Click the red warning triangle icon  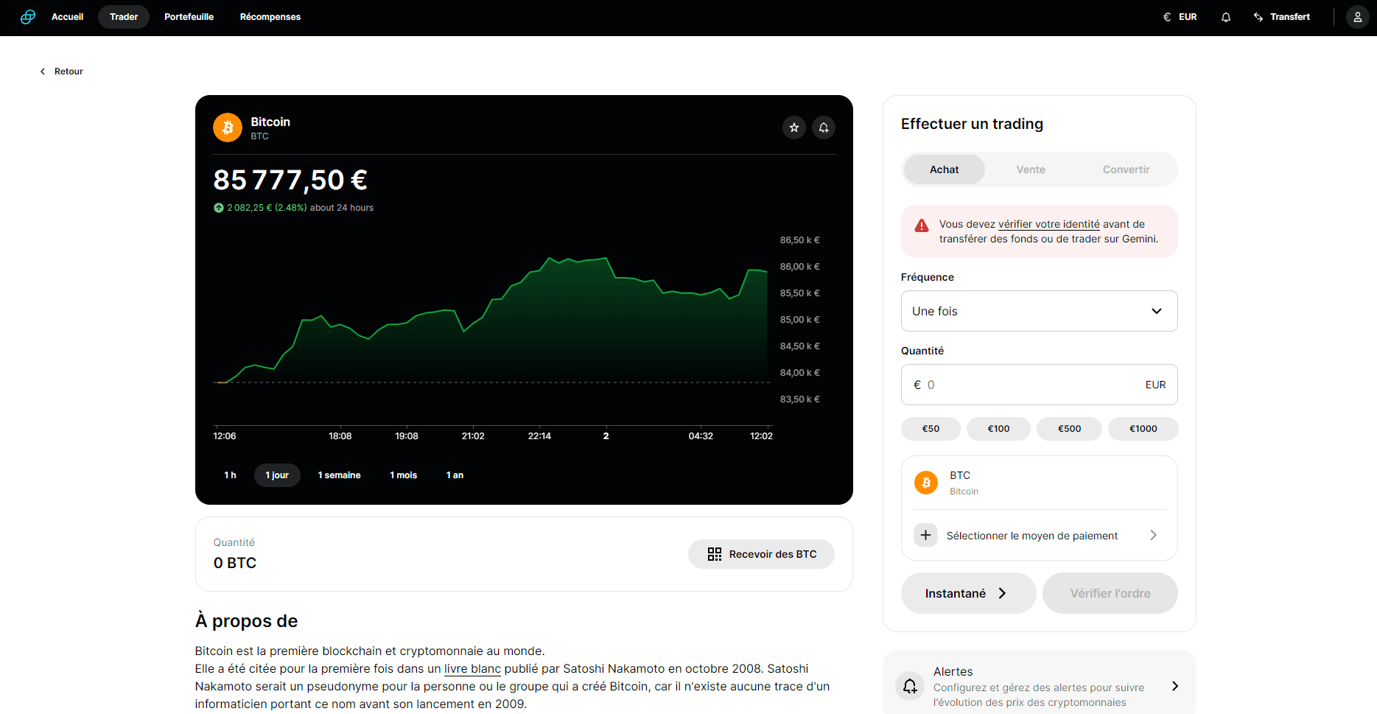click(x=922, y=226)
